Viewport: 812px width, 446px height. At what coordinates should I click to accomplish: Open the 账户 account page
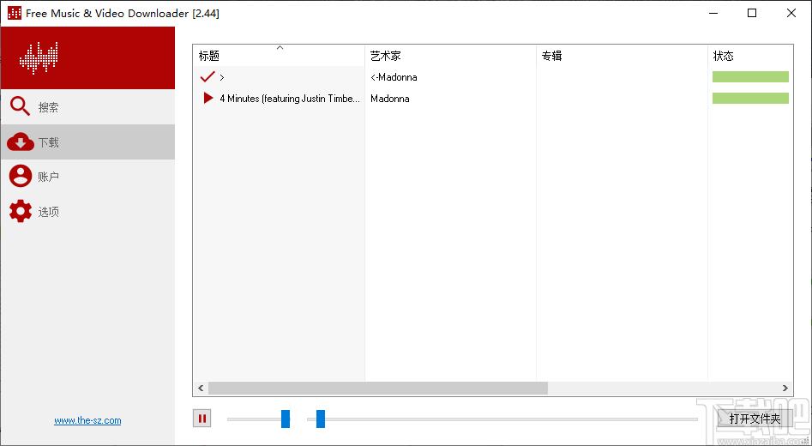coord(87,177)
